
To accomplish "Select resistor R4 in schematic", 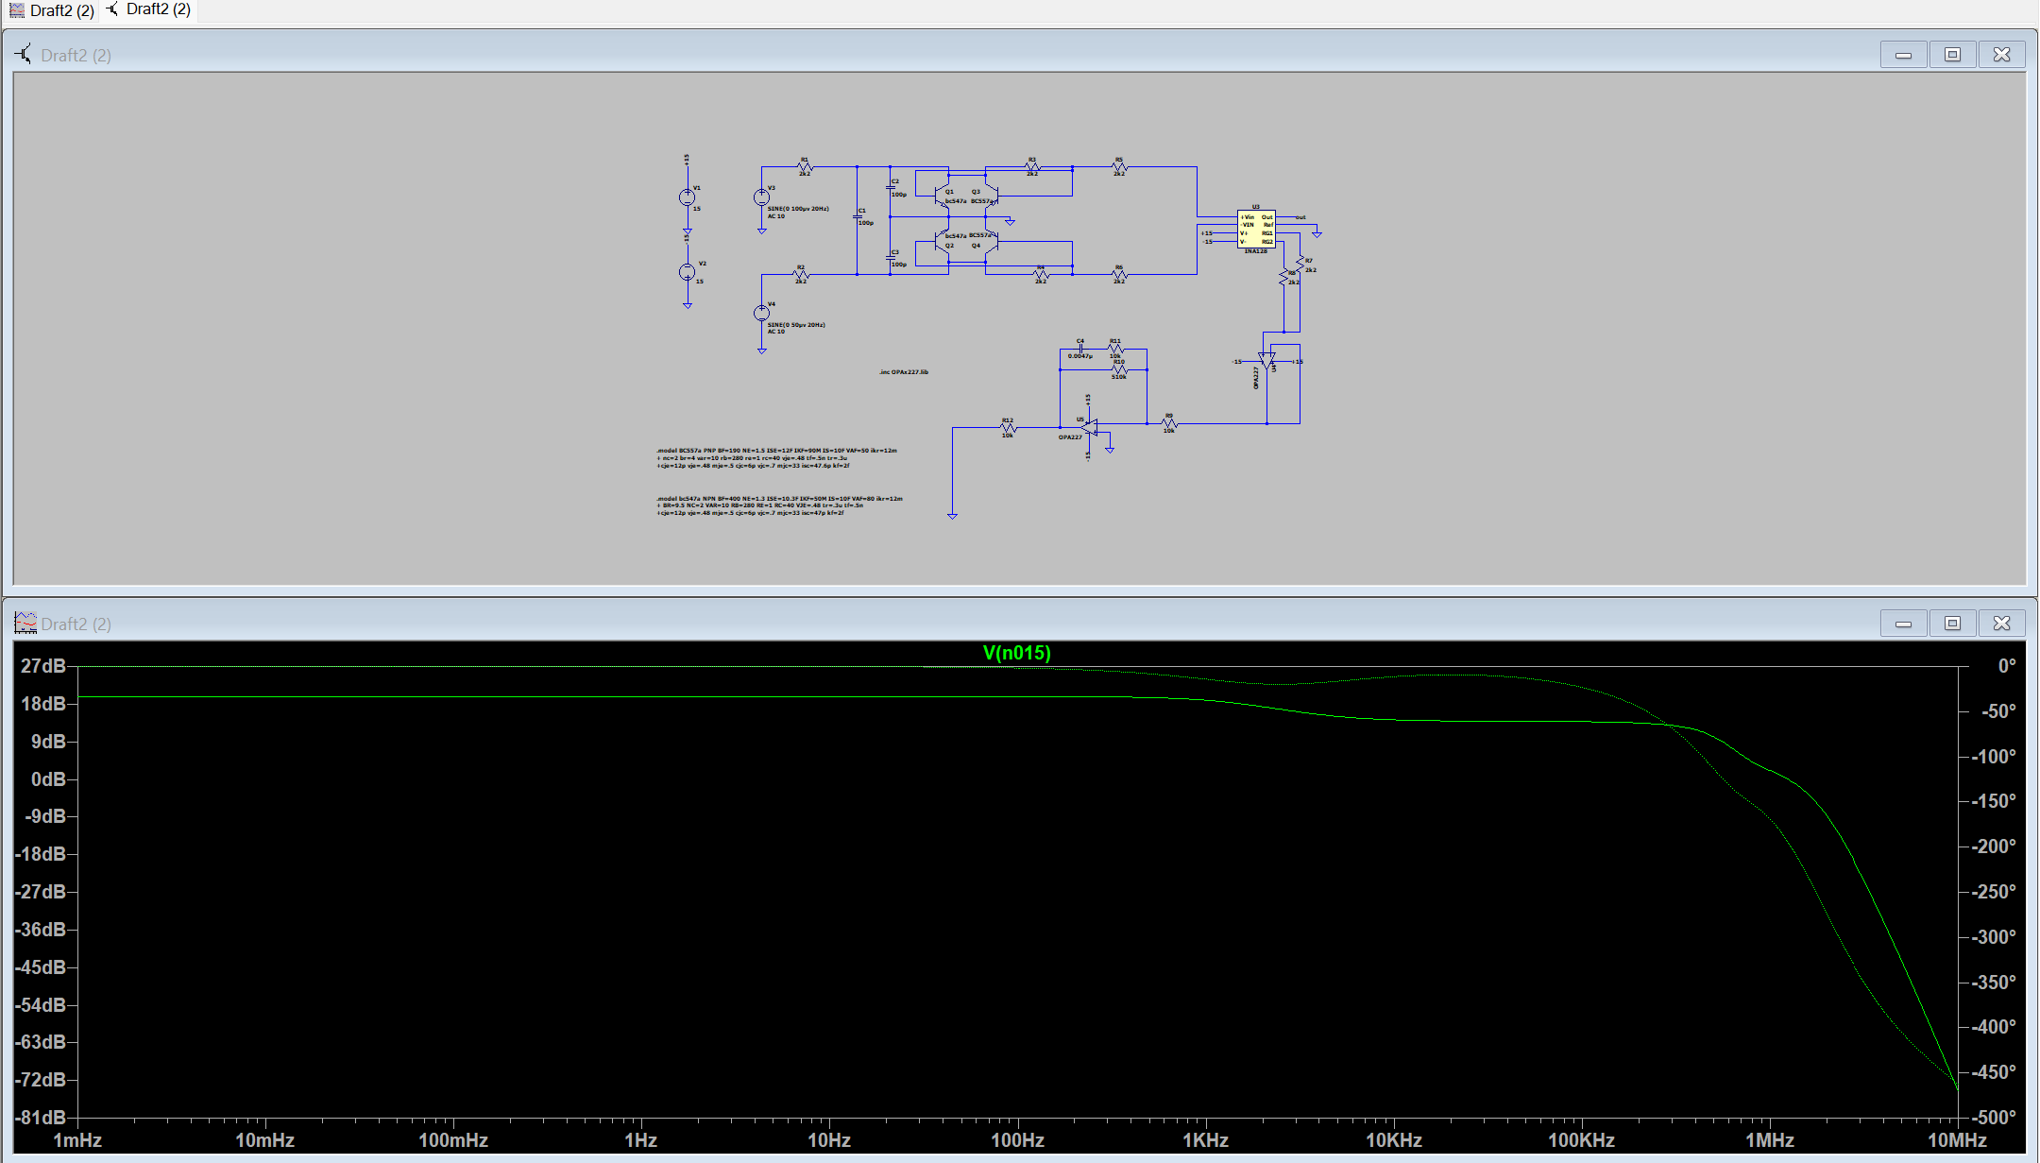I will coord(1040,275).
